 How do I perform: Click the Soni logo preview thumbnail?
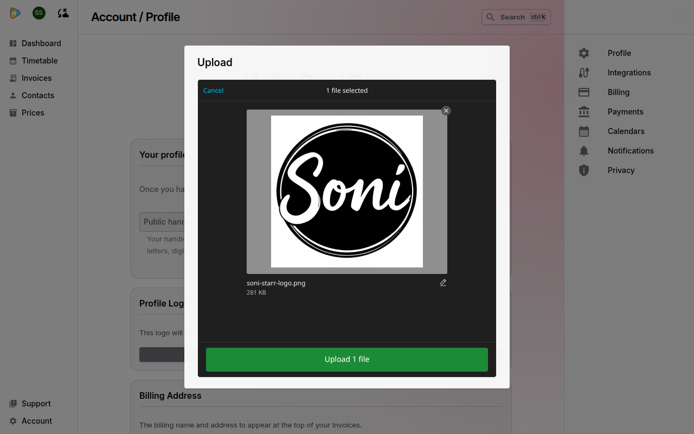347,192
